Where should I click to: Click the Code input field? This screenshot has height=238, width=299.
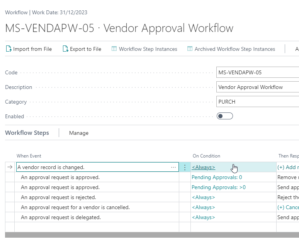[x=257, y=72]
